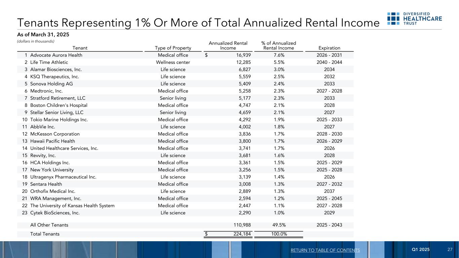The image size is (459, 258).
Task: Click Alamar Biosciences, Inc. in the table
Action: click(56, 70)
